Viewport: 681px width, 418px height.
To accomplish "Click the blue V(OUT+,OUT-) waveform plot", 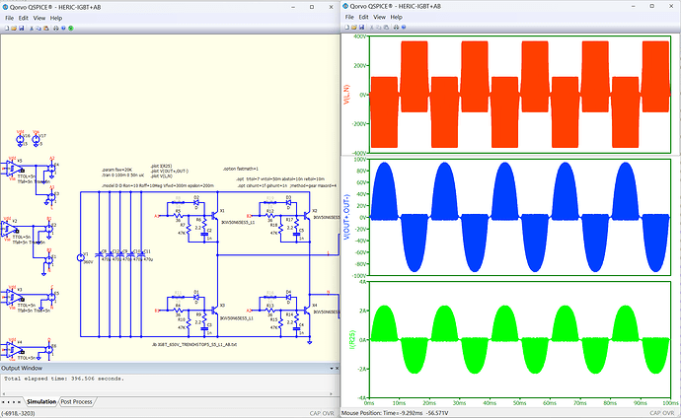I will coord(520,217).
